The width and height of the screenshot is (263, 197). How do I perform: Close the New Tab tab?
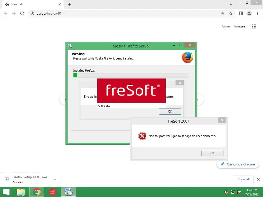click(x=60, y=4)
